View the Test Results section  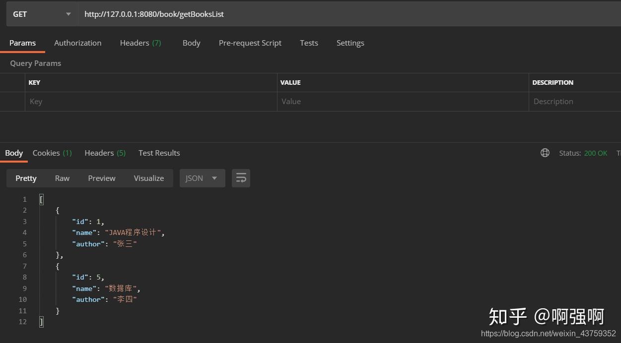tap(159, 153)
